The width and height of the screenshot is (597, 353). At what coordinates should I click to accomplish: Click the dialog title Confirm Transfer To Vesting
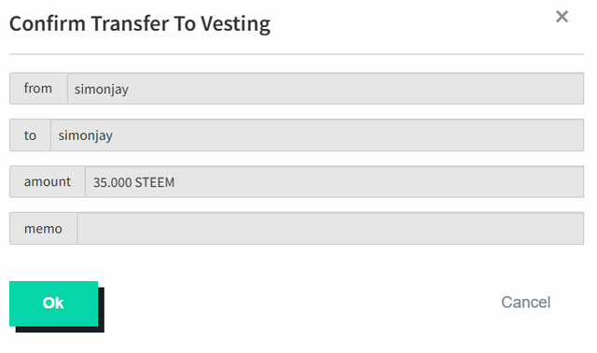(x=140, y=24)
